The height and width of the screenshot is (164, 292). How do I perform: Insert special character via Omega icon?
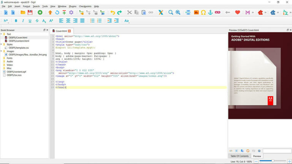(x=203, y=13)
